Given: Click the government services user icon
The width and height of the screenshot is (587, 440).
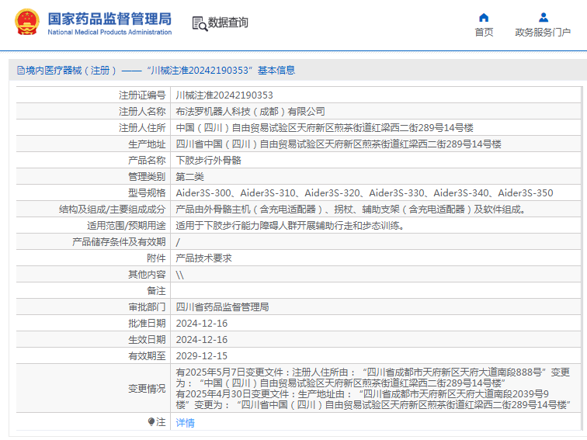Looking at the screenshot, I should point(544,18).
